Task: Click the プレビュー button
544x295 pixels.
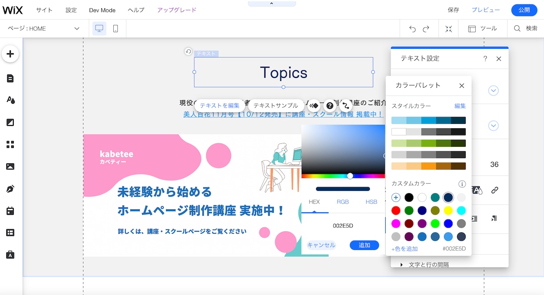Action: pyautogui.click(x=486, y=10)
